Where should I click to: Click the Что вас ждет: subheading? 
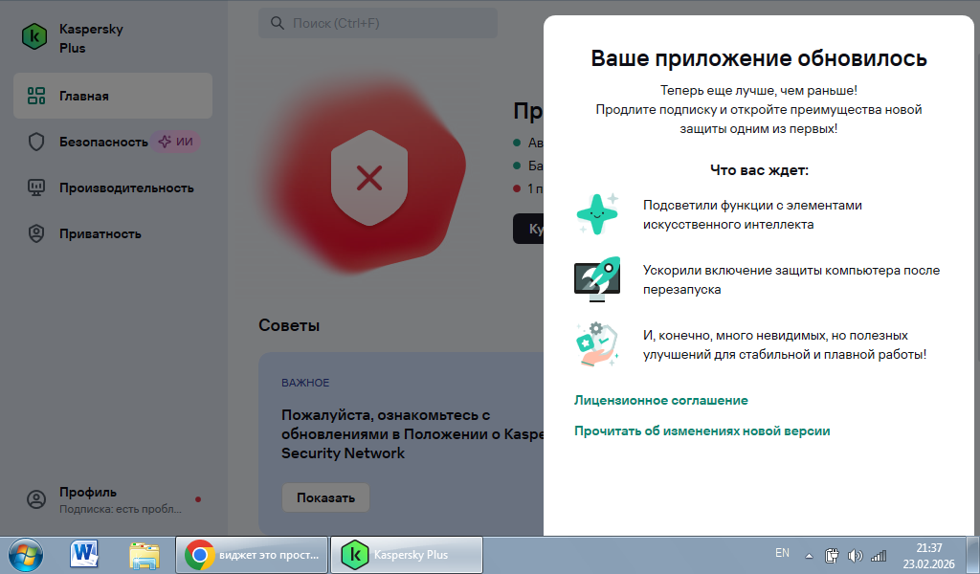pyautogui.click(x=759, y=170)
